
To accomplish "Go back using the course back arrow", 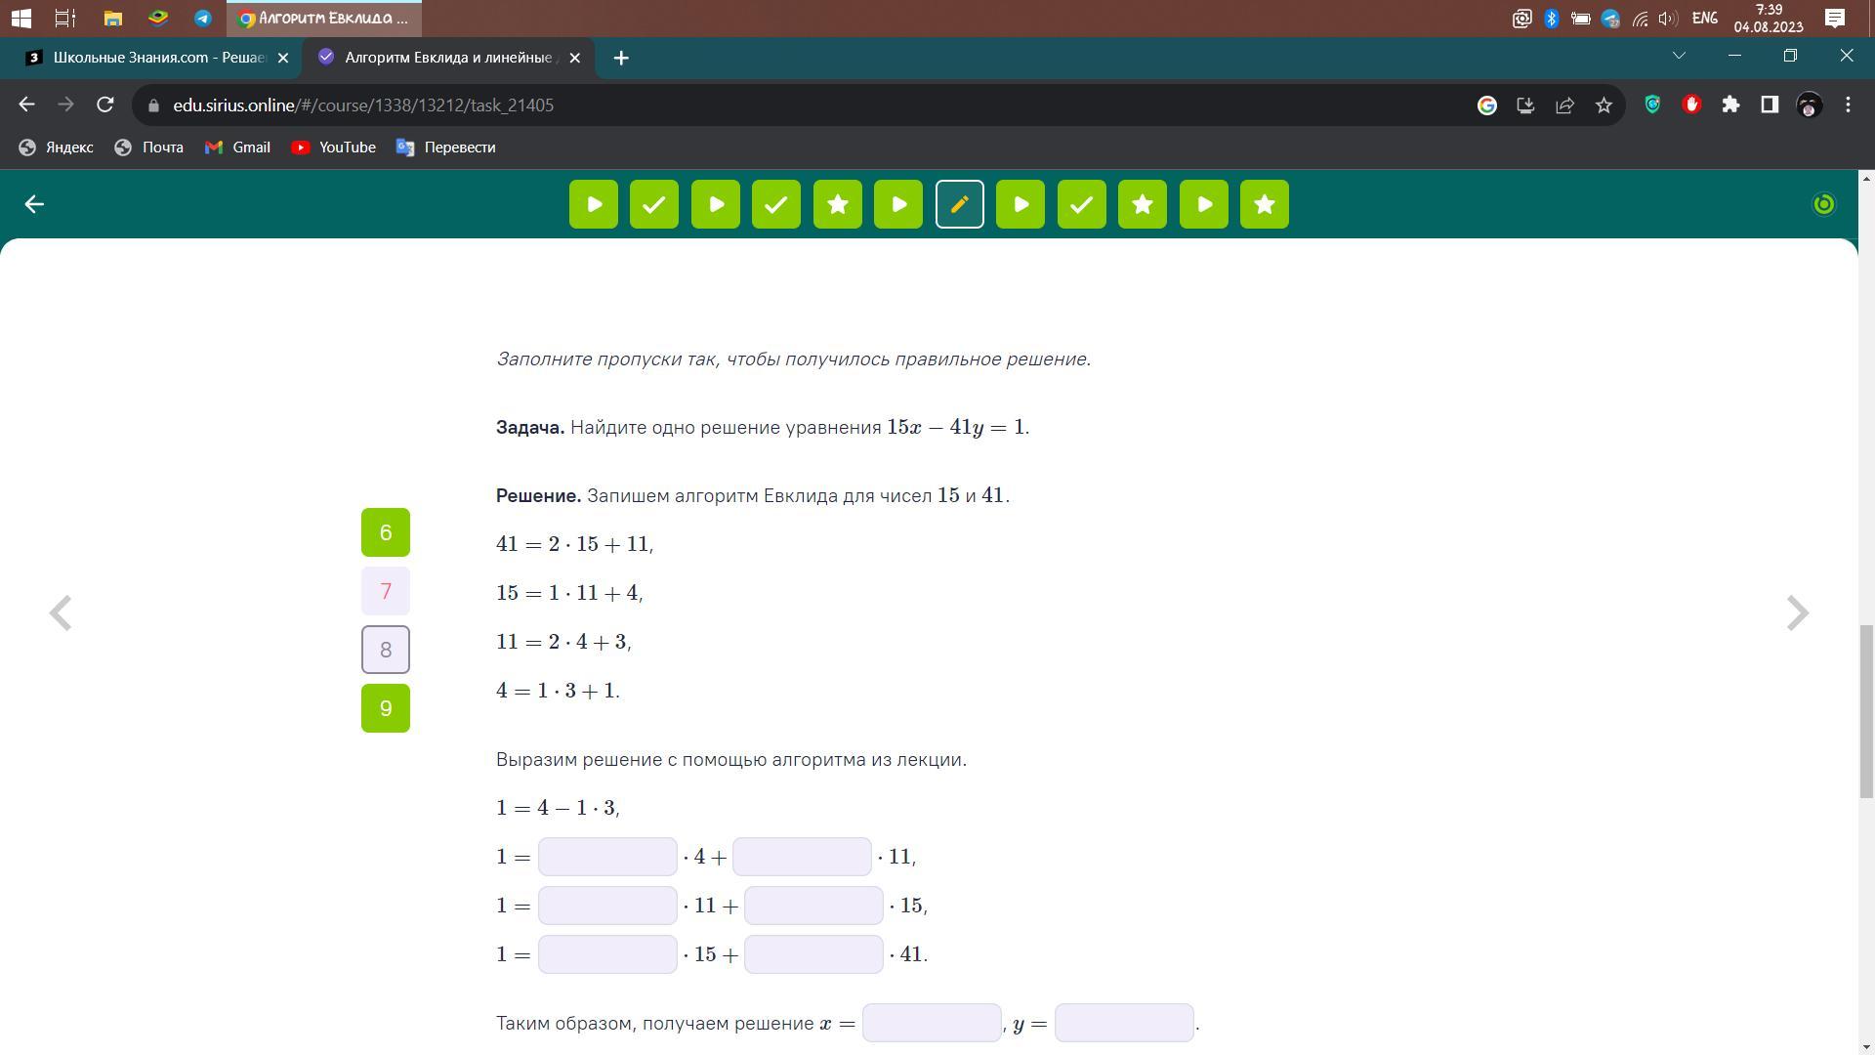I will pos(34,204).
